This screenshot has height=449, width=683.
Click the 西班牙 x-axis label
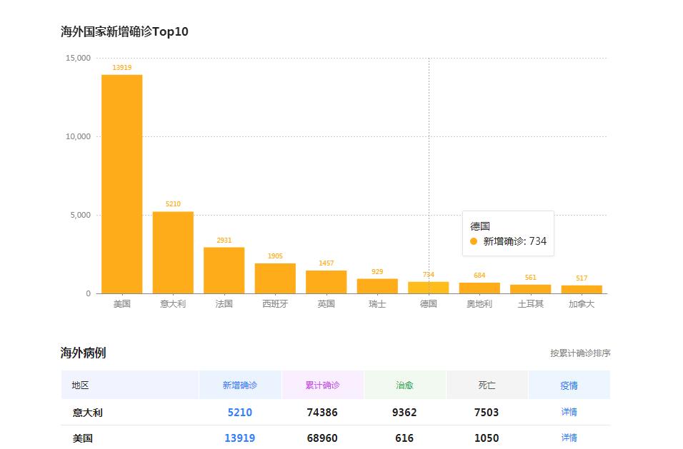[275, 303]
